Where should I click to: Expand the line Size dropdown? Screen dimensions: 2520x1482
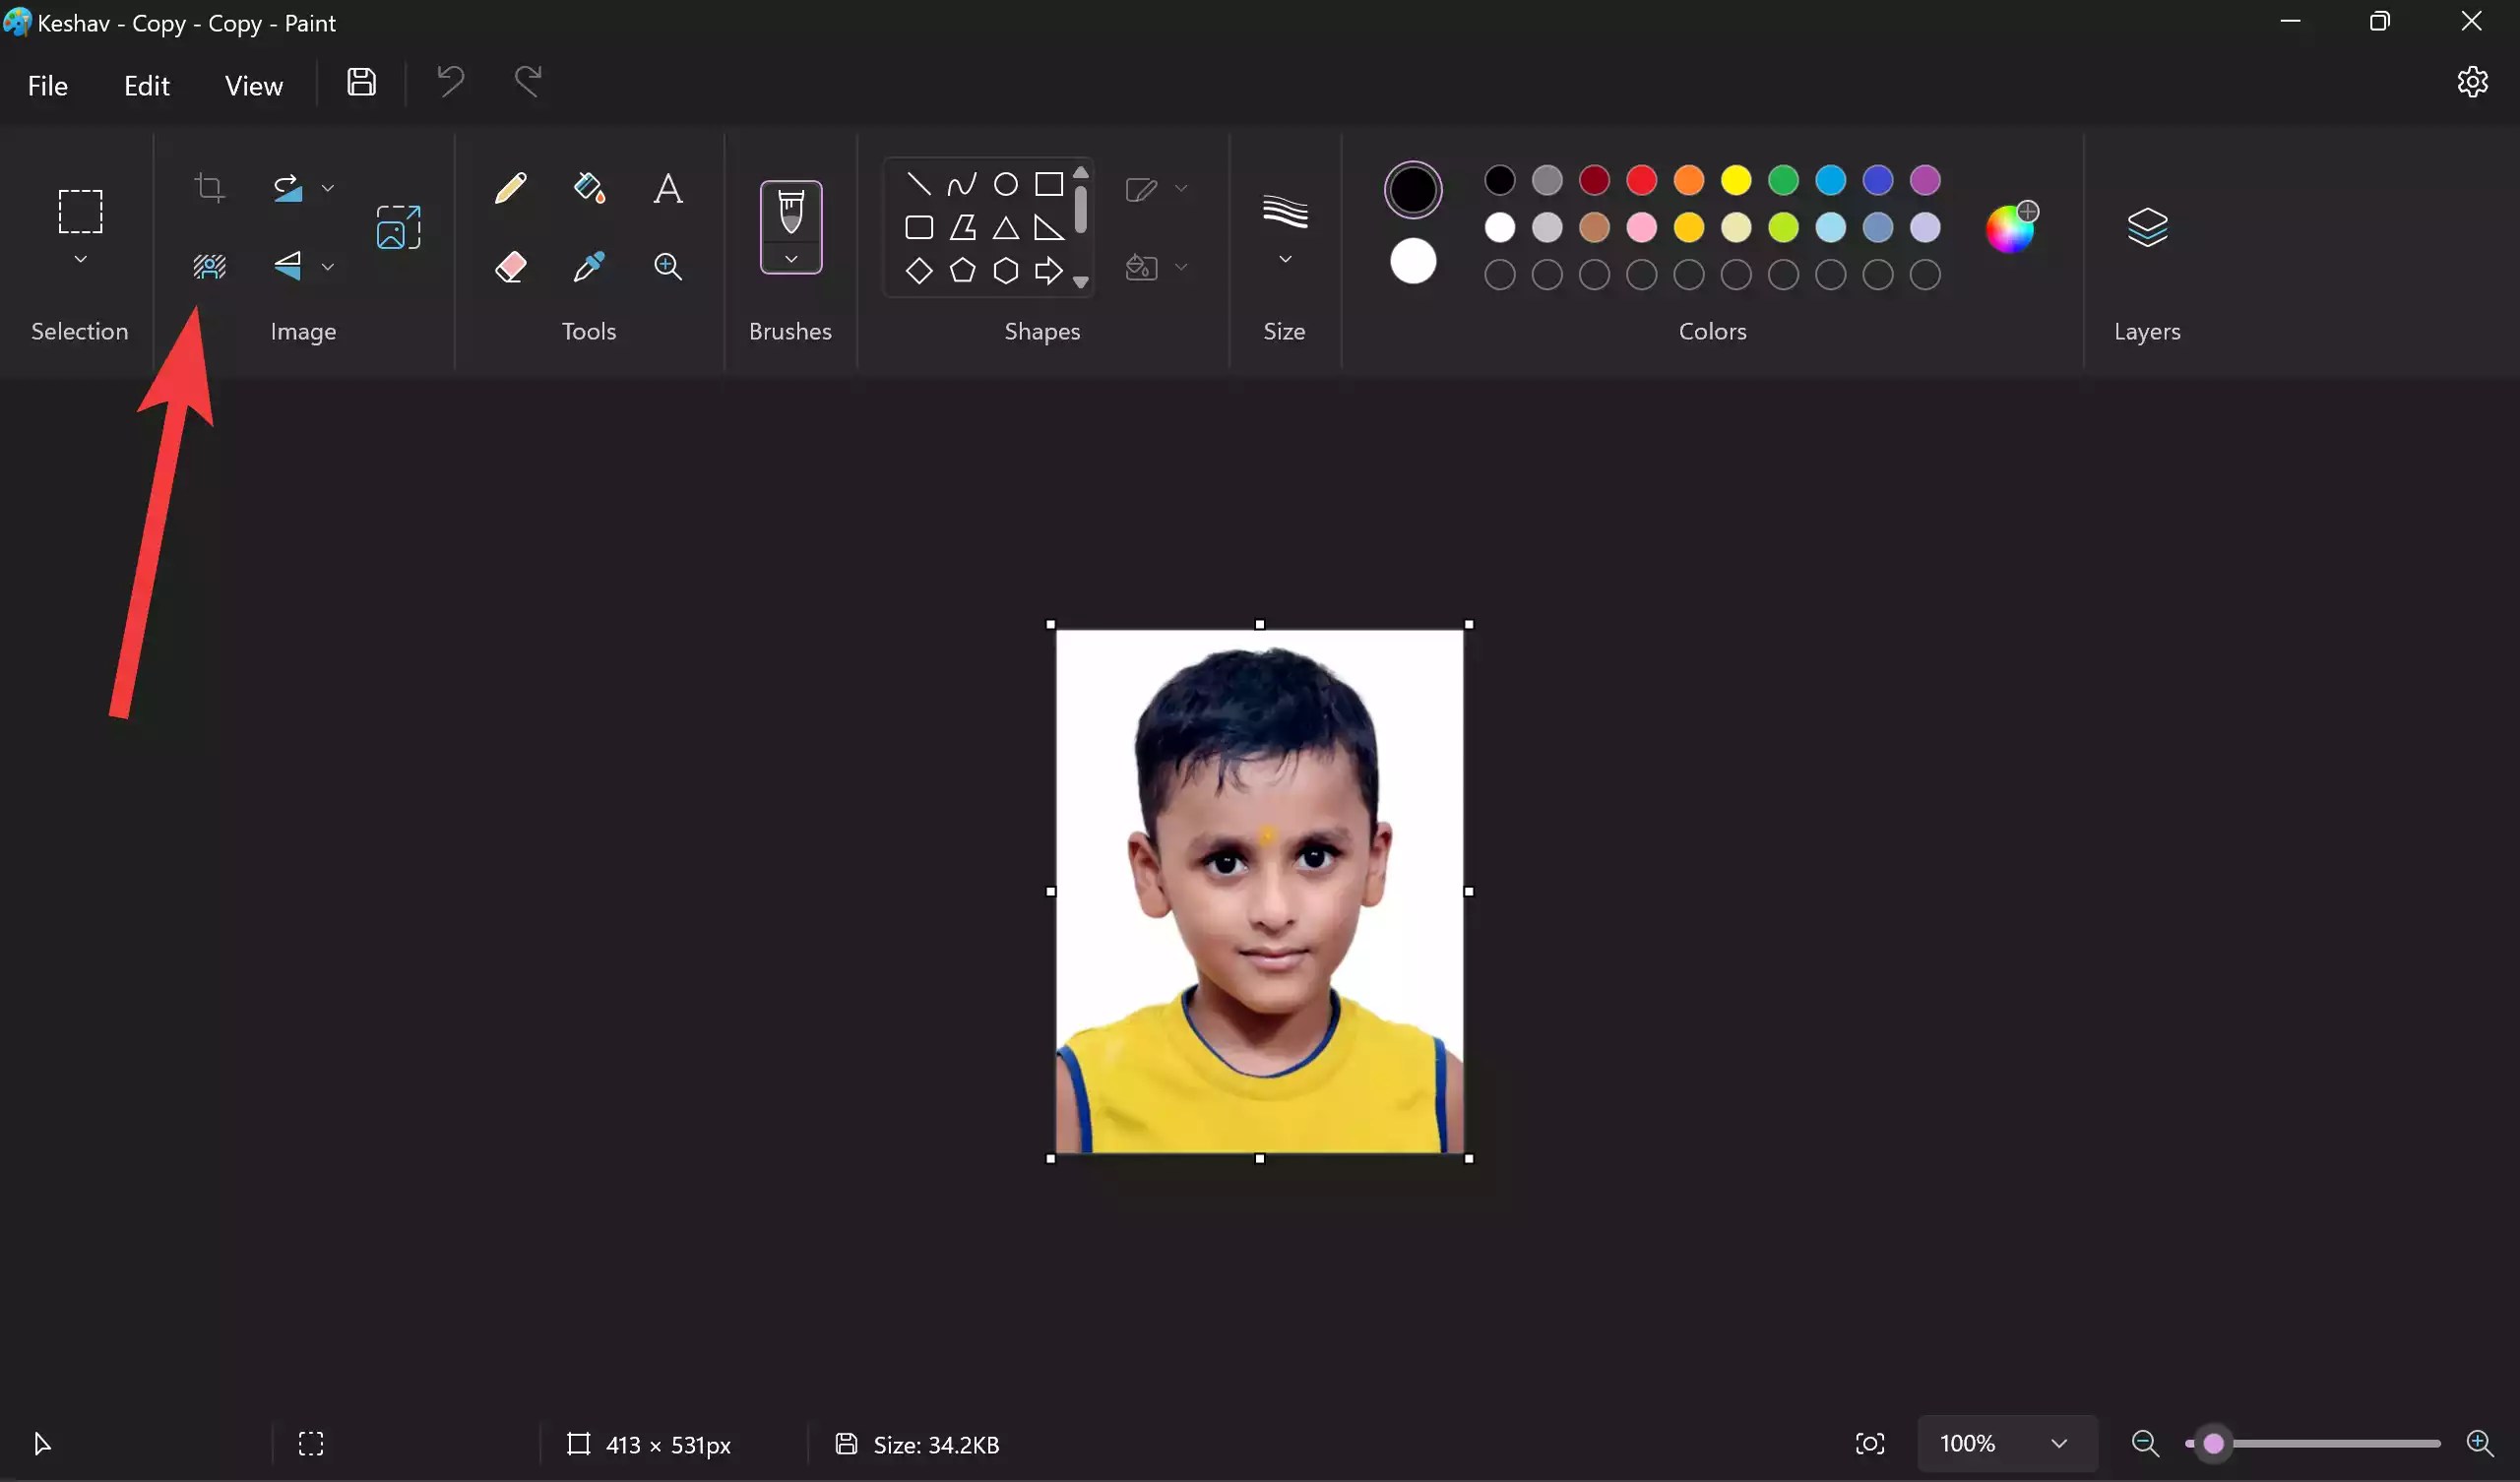(x=1285, y=259)
